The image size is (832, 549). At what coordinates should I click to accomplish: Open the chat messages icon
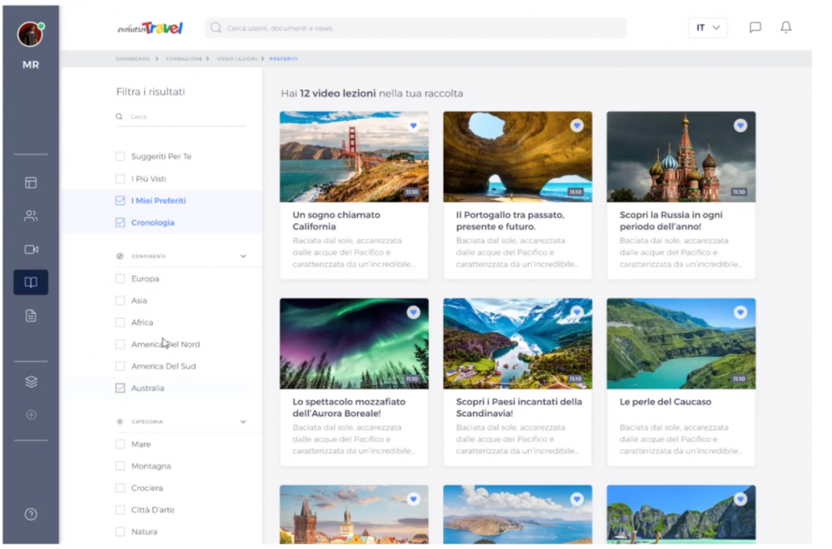(755, 28)
